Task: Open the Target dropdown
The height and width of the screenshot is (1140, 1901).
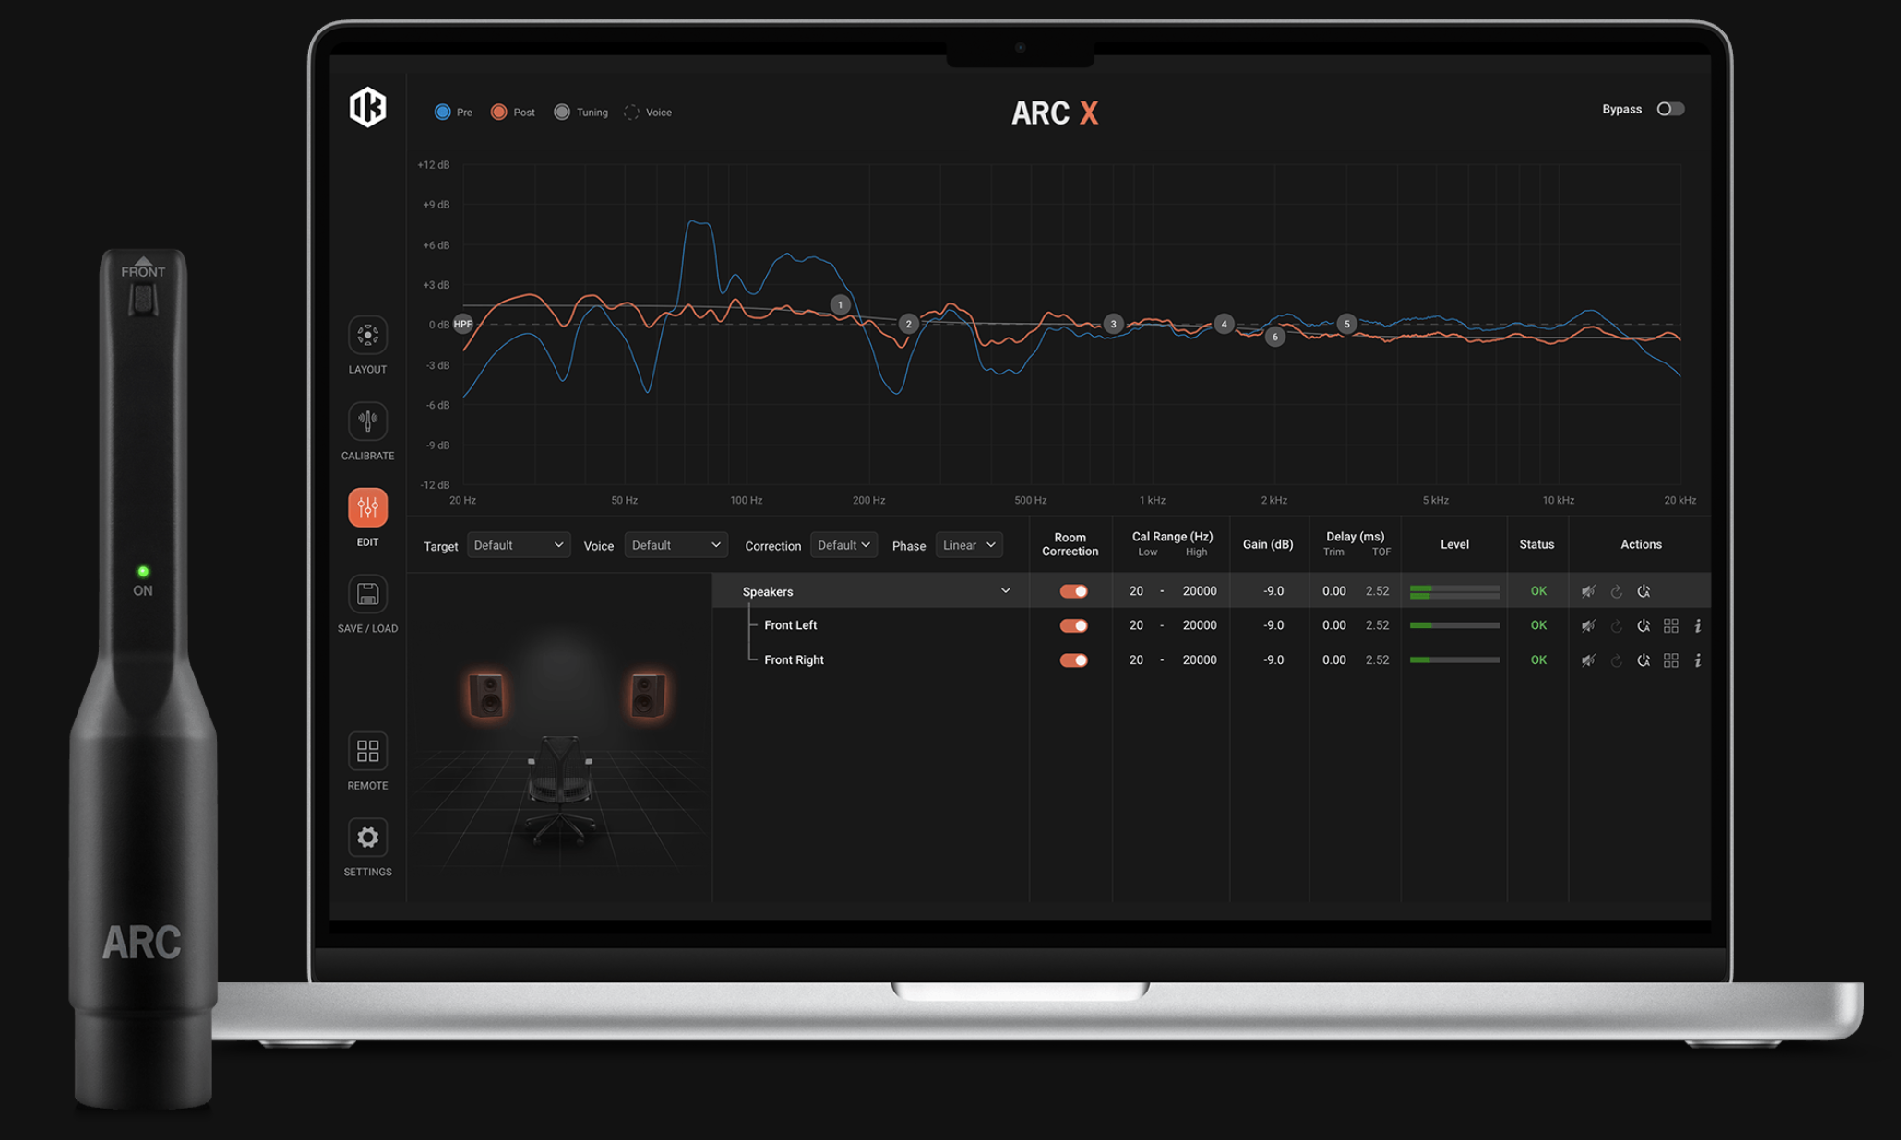Action: pyautogui.click(x=518, y=545)
